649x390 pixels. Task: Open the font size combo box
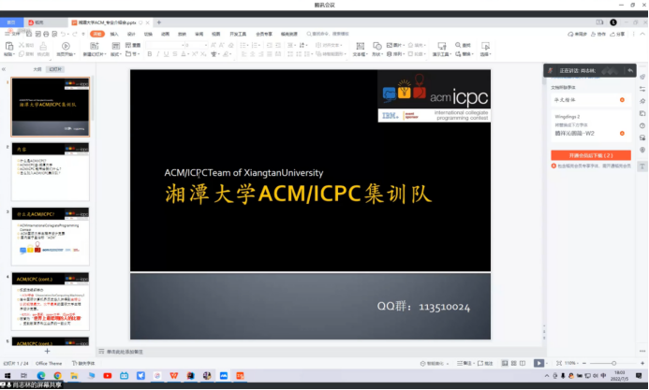click(x=196, y=45)
